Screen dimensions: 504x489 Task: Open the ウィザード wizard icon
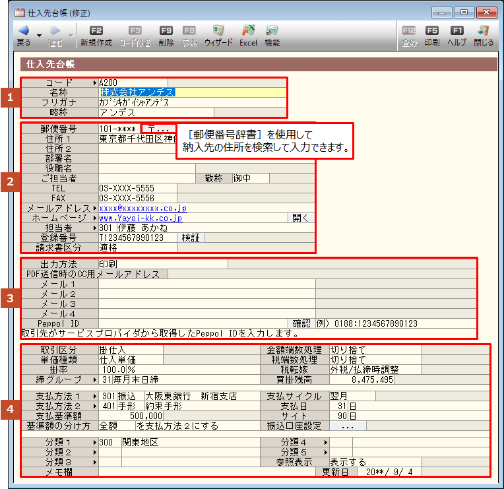coord(218,31)
